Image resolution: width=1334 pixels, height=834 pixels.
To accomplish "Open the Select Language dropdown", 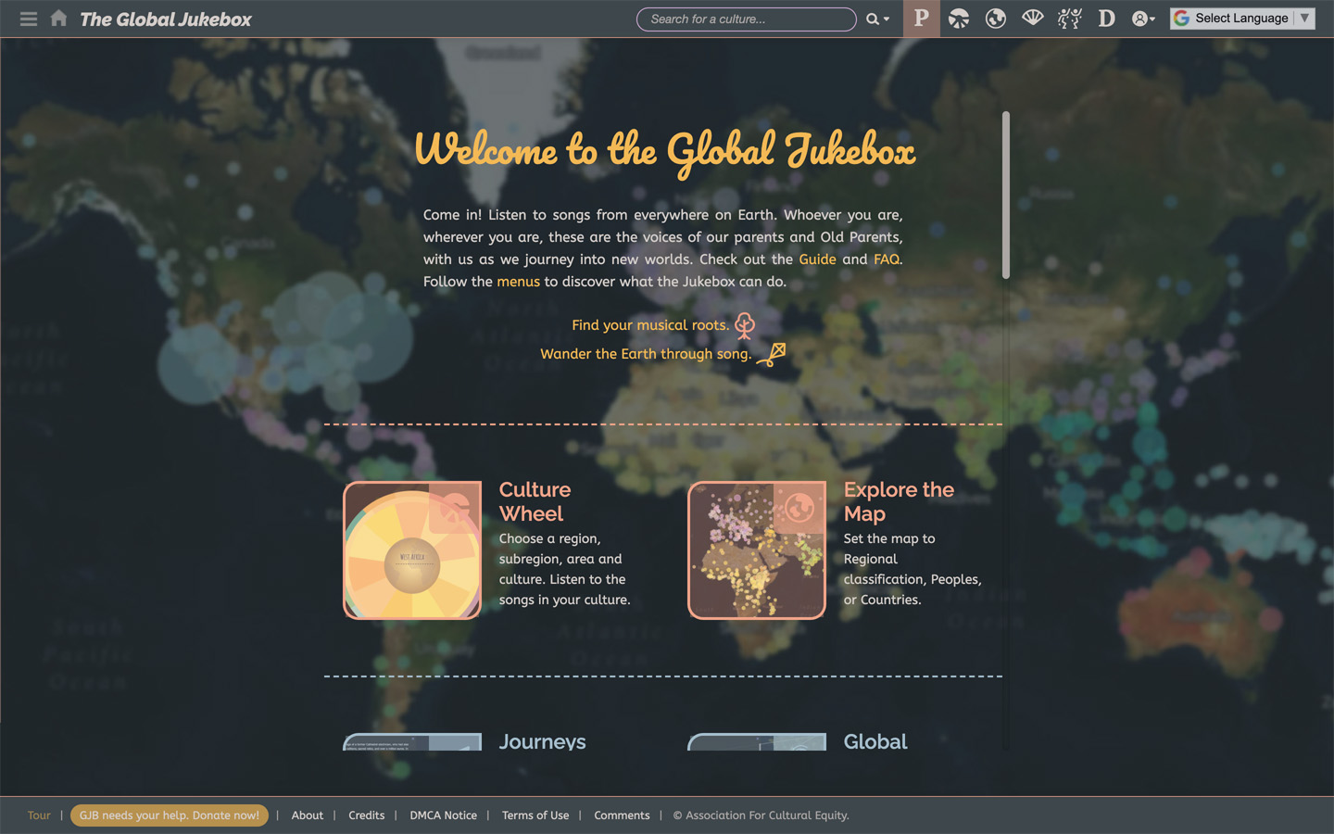I will click(1242, 19).
